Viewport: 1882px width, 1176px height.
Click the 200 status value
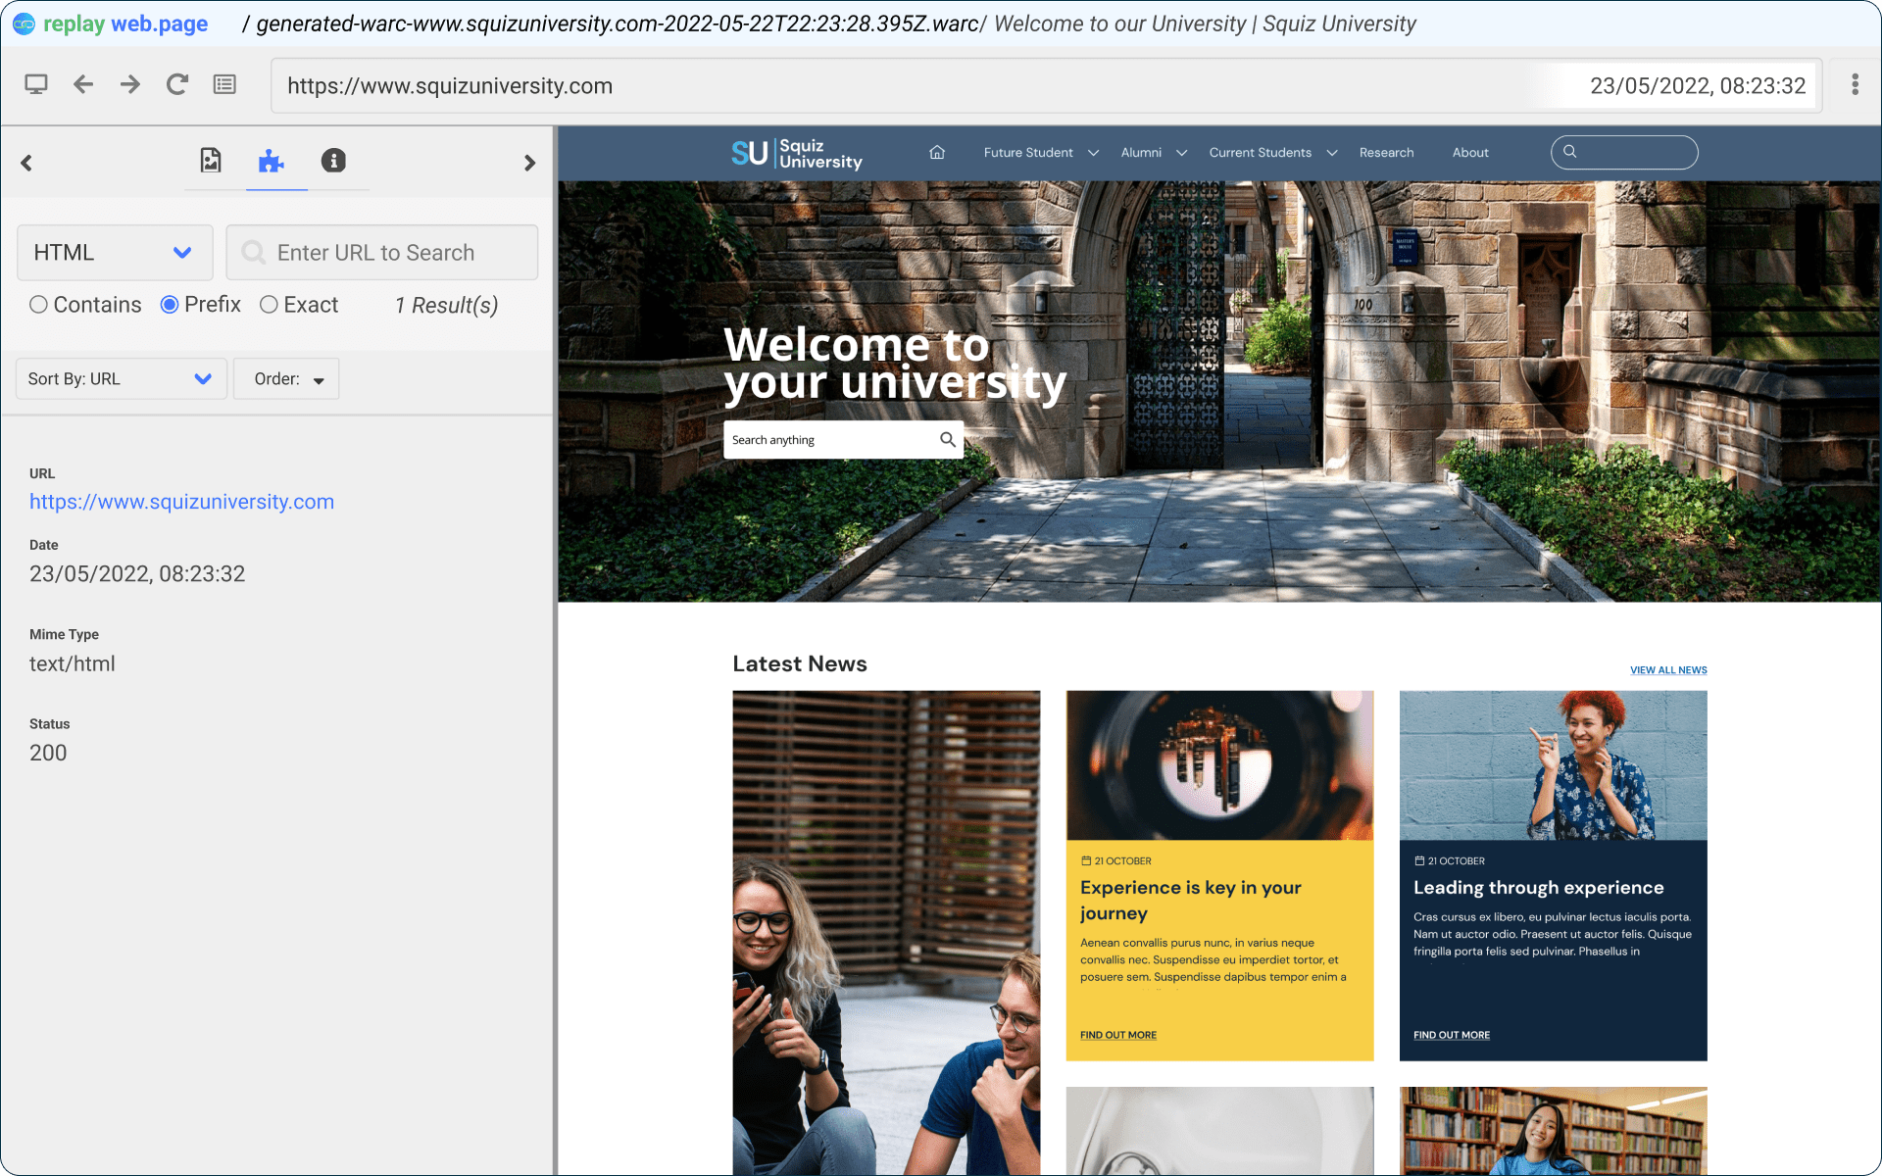(x=48, y=754)
